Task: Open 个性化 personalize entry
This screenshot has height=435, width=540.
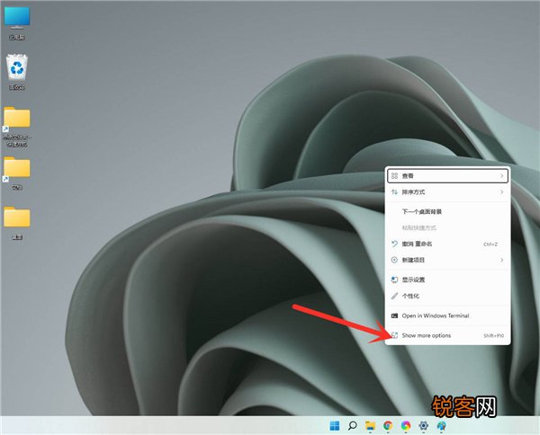Action: [x=447, y=296]
